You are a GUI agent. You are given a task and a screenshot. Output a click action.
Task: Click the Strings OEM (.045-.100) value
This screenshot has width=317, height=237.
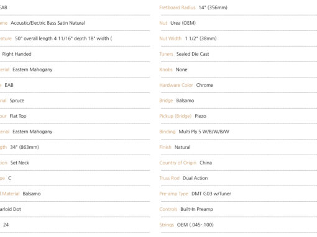[x=195, y=225]
